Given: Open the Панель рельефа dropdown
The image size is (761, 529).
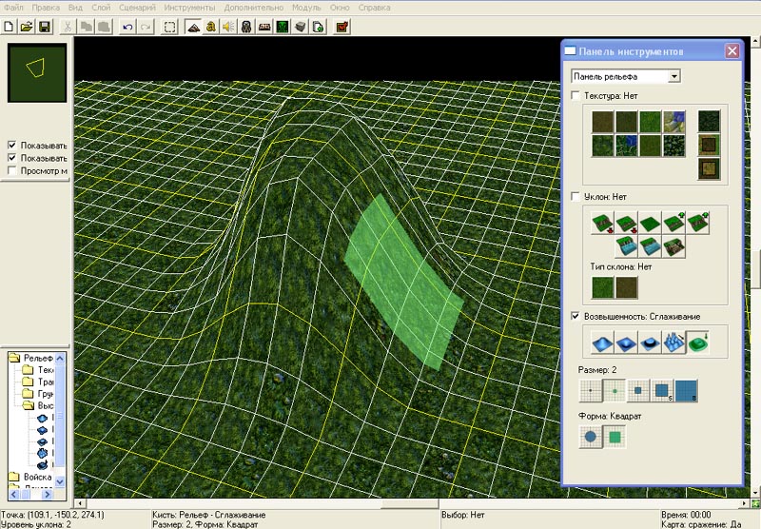Looking at the screenshot, I should pyautogui.click(x=673, y=76).
